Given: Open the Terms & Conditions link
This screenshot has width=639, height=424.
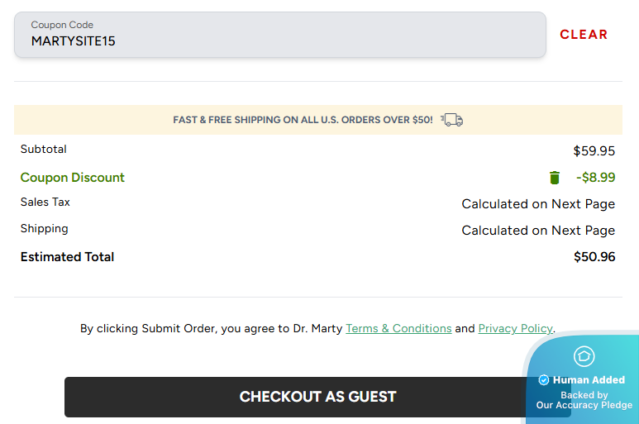Looking at the screenshot, I should [x=398, y=328].
